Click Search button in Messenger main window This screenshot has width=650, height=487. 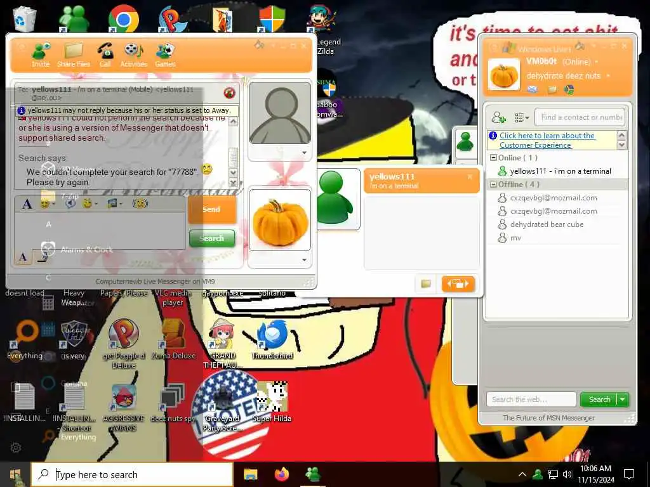(x=599, y=399)
